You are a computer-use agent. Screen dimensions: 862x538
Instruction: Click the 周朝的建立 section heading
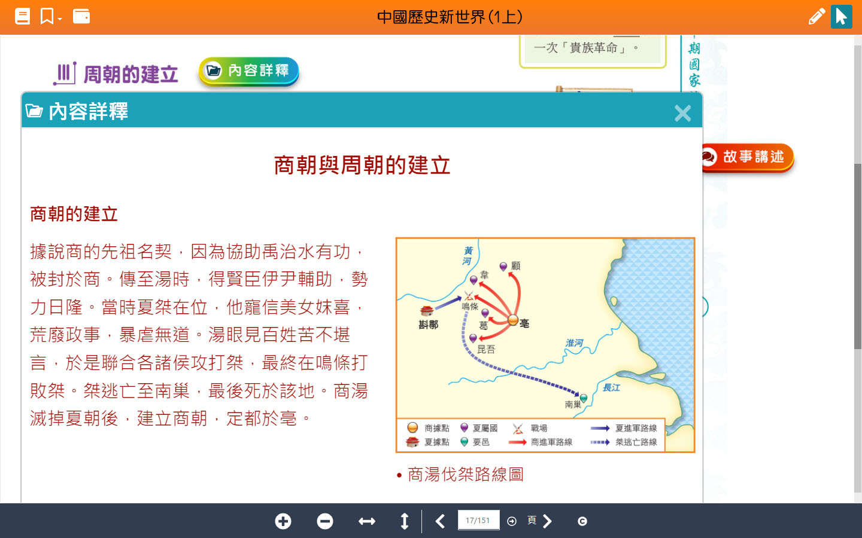(130, 75)
